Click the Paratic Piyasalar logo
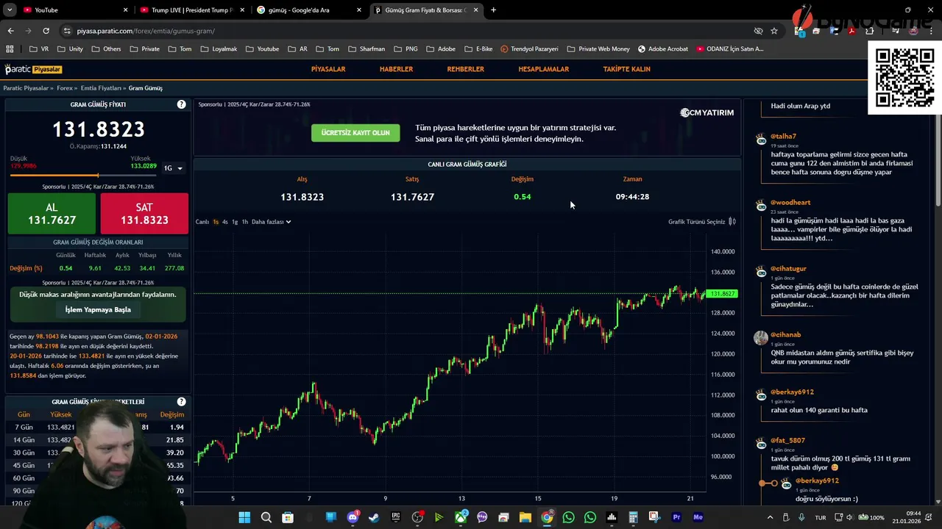Image resolution: width=942 pixels, height=529 pixels. [x=33, y=69]
